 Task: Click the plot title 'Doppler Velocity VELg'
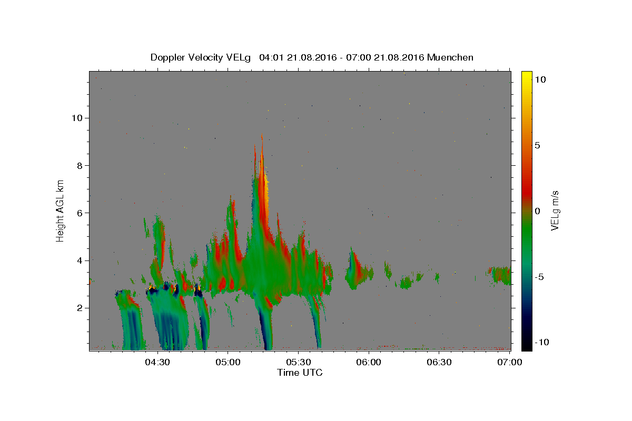click(x=201, y=57)
